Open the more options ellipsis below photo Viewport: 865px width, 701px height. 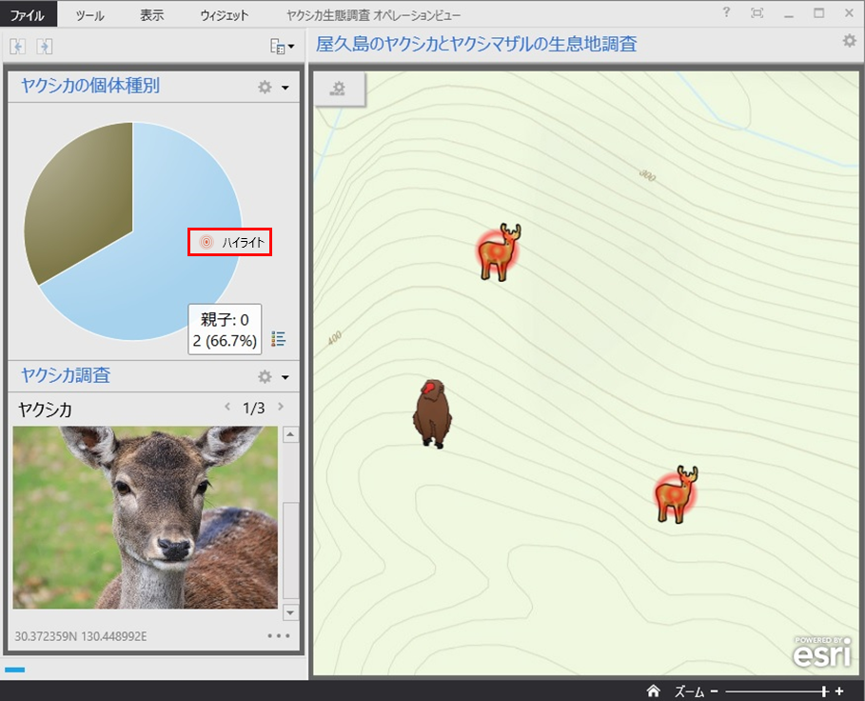278,635
